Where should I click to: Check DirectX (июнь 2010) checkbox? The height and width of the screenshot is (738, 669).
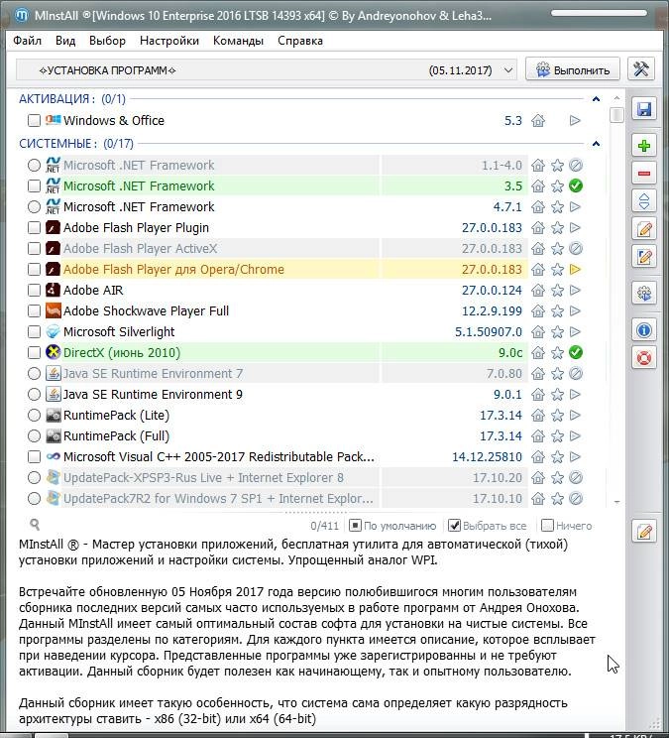pyautogui.click(x=34, y=352)
